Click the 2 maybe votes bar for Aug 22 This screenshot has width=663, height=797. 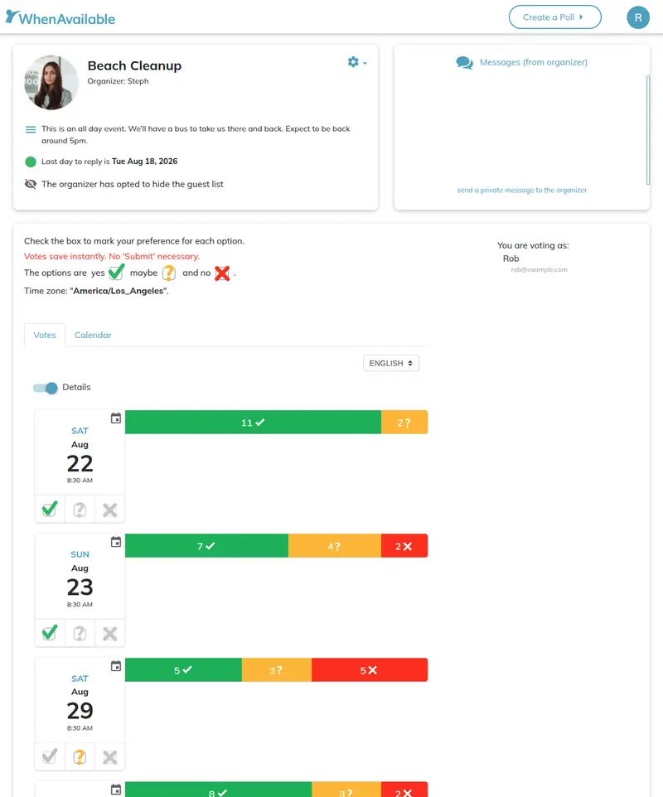(x=404, y=422)
